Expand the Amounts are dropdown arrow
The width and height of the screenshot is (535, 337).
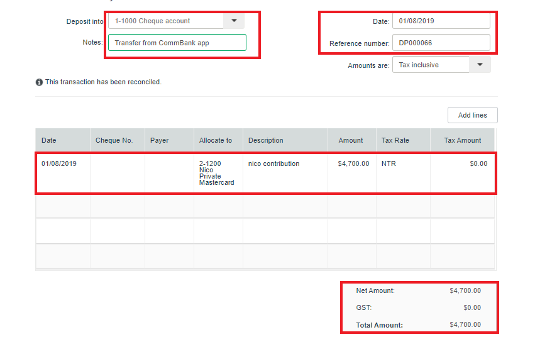pyautogui.click(x=480, y=65)
